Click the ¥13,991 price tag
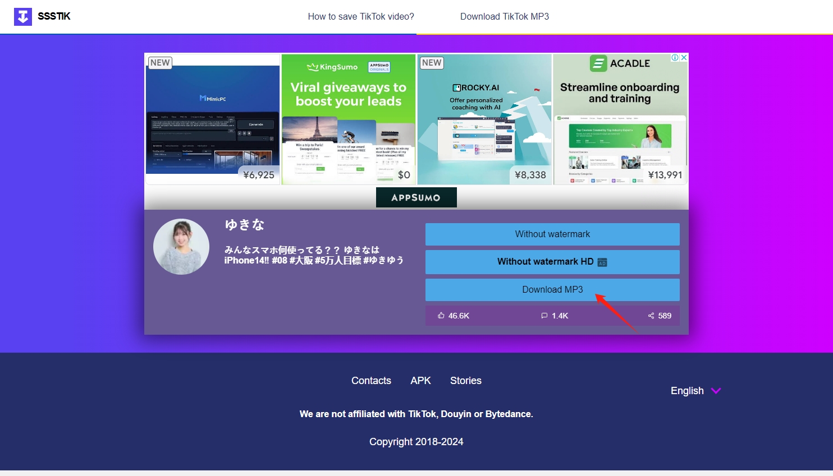Image resolution: width=833 pixels, height=476 pixels. tap(665, 175)
